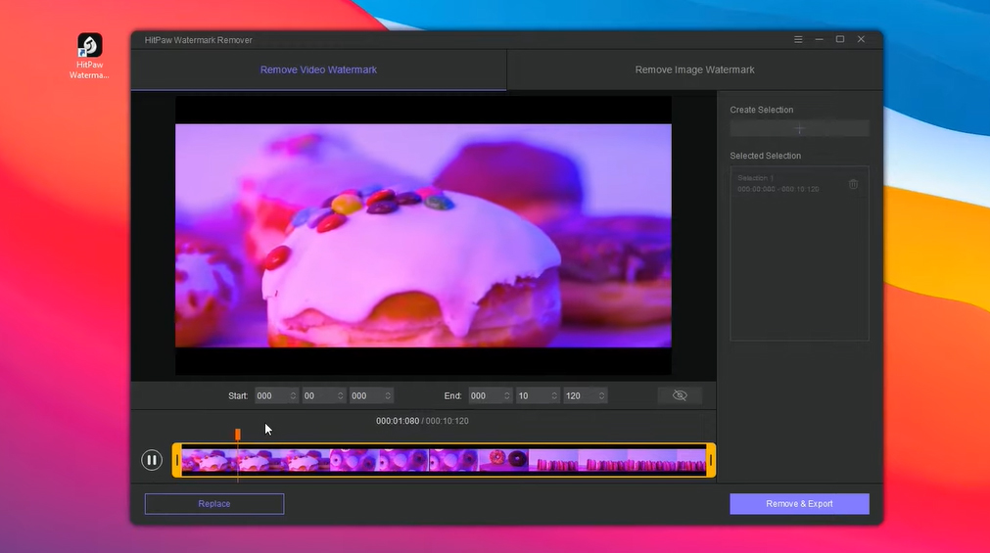Maximize the HitPaw Watermark Remover window

click(x=840, y=39)
